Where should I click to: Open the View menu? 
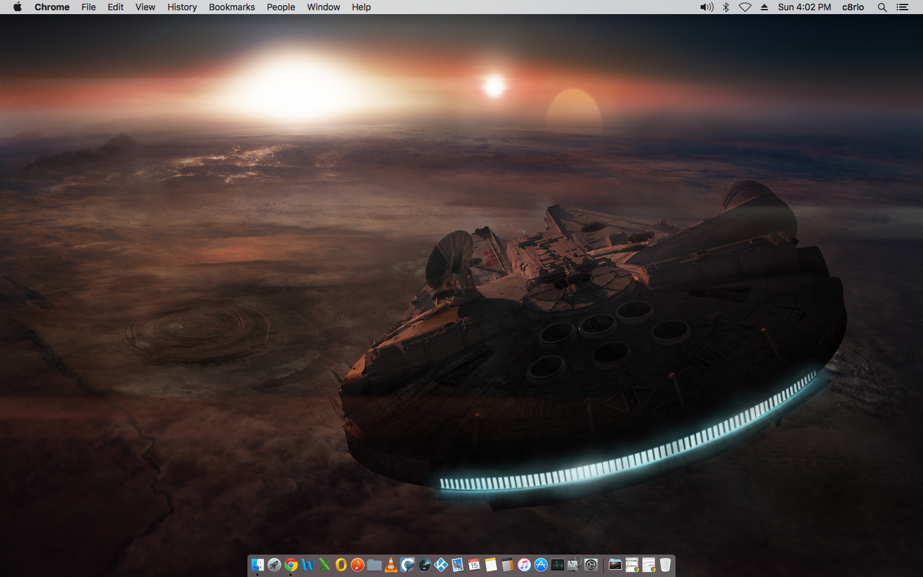146,7
